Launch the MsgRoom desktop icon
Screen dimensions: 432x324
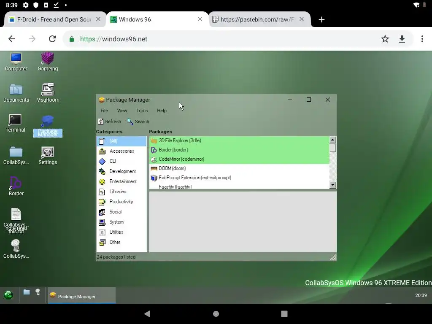pyautogui.click(x=48, y=93)
